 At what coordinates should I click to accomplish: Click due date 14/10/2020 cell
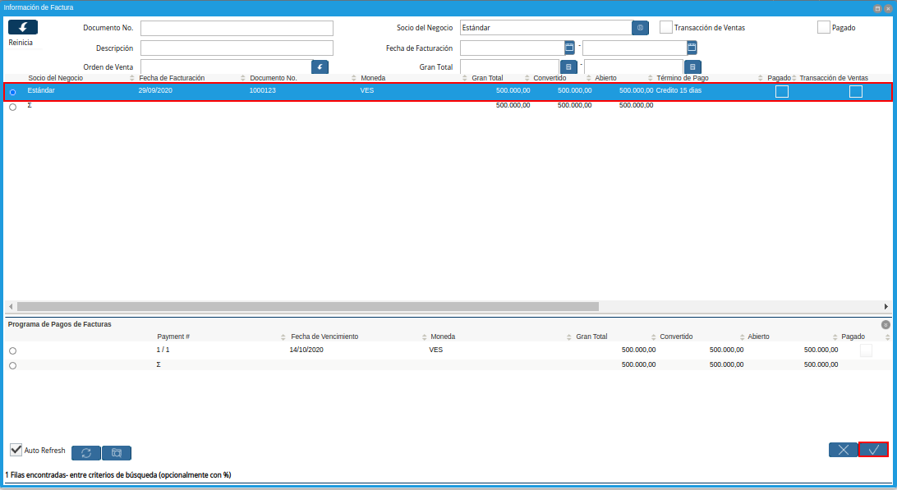tap(306, 350)
